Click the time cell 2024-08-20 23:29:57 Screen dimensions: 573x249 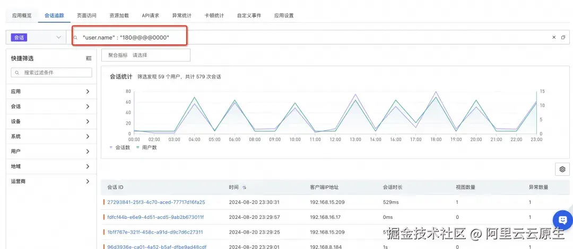[x=254, y=217]
